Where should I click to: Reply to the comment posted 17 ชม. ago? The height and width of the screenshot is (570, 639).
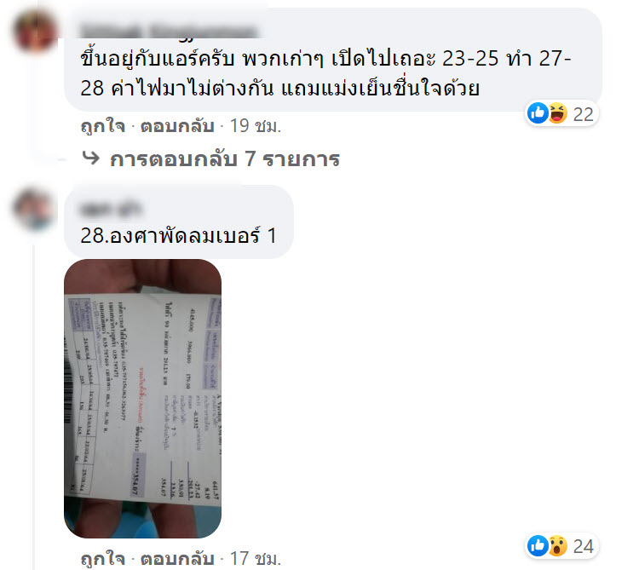click(x=177, y=559)
